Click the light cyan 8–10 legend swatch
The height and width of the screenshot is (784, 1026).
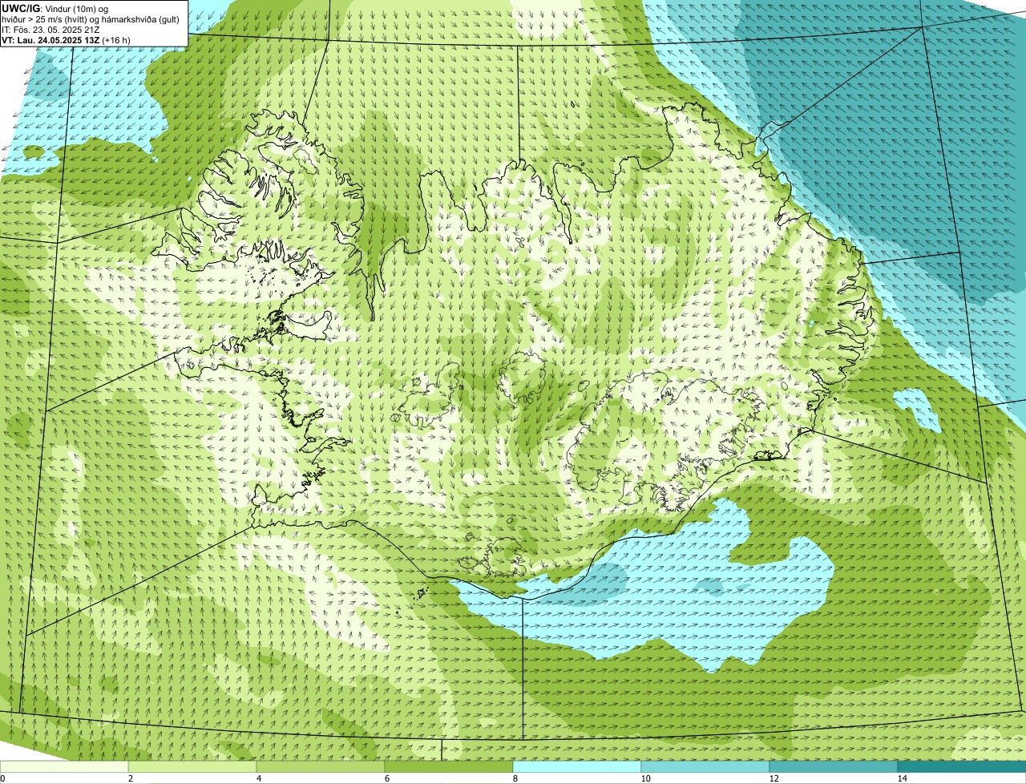(x=577, y=766)
